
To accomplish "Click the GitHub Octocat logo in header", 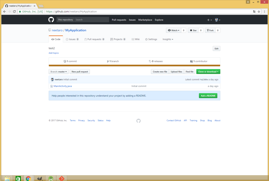I will [51, 20].
